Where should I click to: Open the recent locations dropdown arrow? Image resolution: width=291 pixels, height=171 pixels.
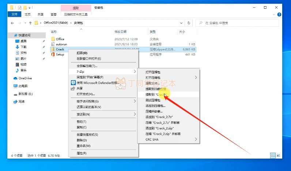tap(25, 23)
